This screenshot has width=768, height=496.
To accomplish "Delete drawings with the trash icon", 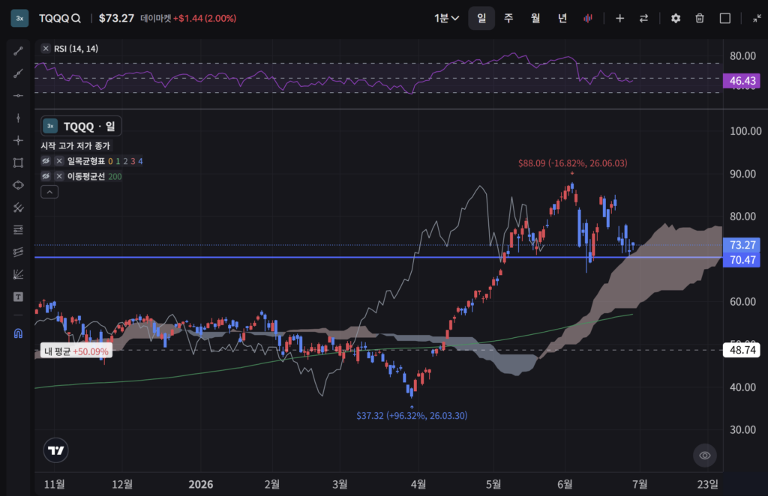I will click(700, 19).
